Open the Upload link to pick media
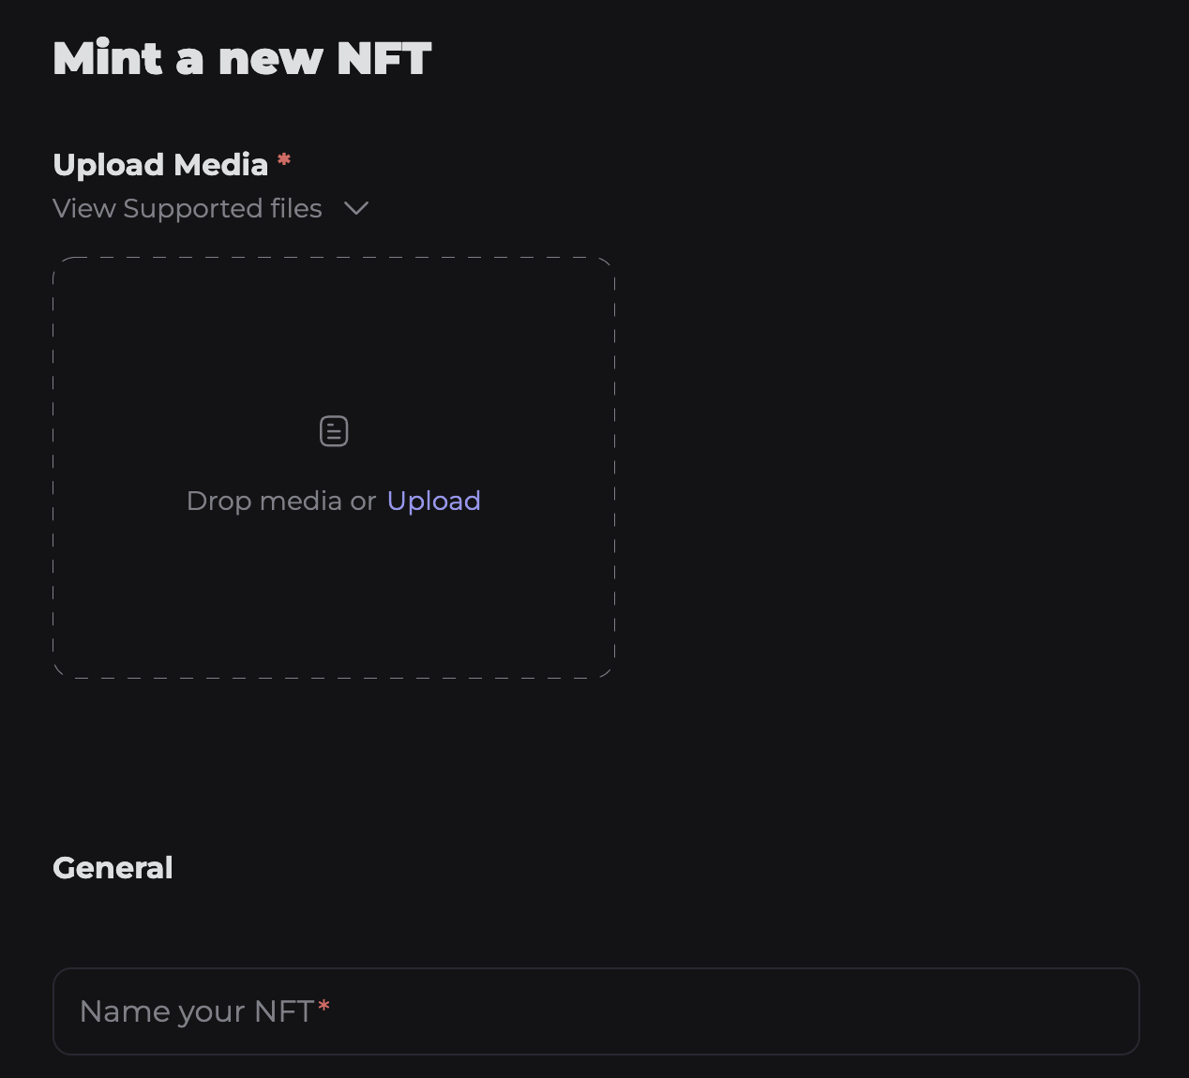 (x=433, y=501)
